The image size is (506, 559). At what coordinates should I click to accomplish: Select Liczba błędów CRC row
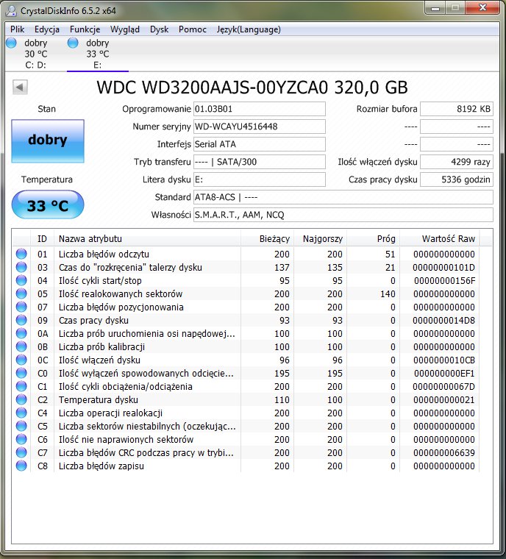pos(246,452)
